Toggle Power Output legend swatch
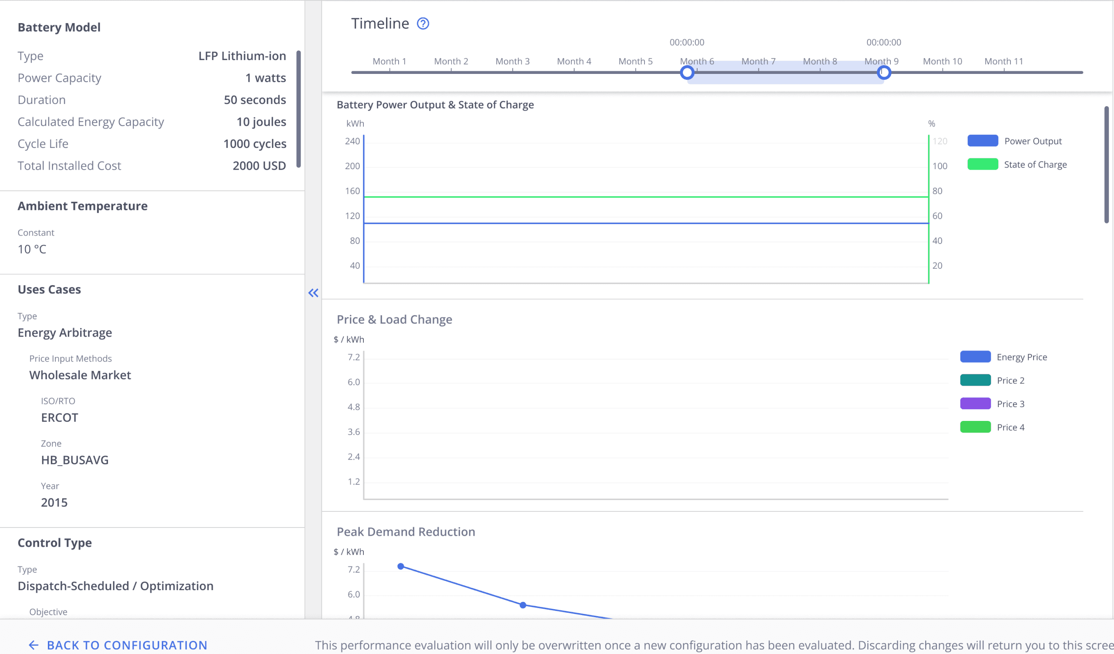 983,141
